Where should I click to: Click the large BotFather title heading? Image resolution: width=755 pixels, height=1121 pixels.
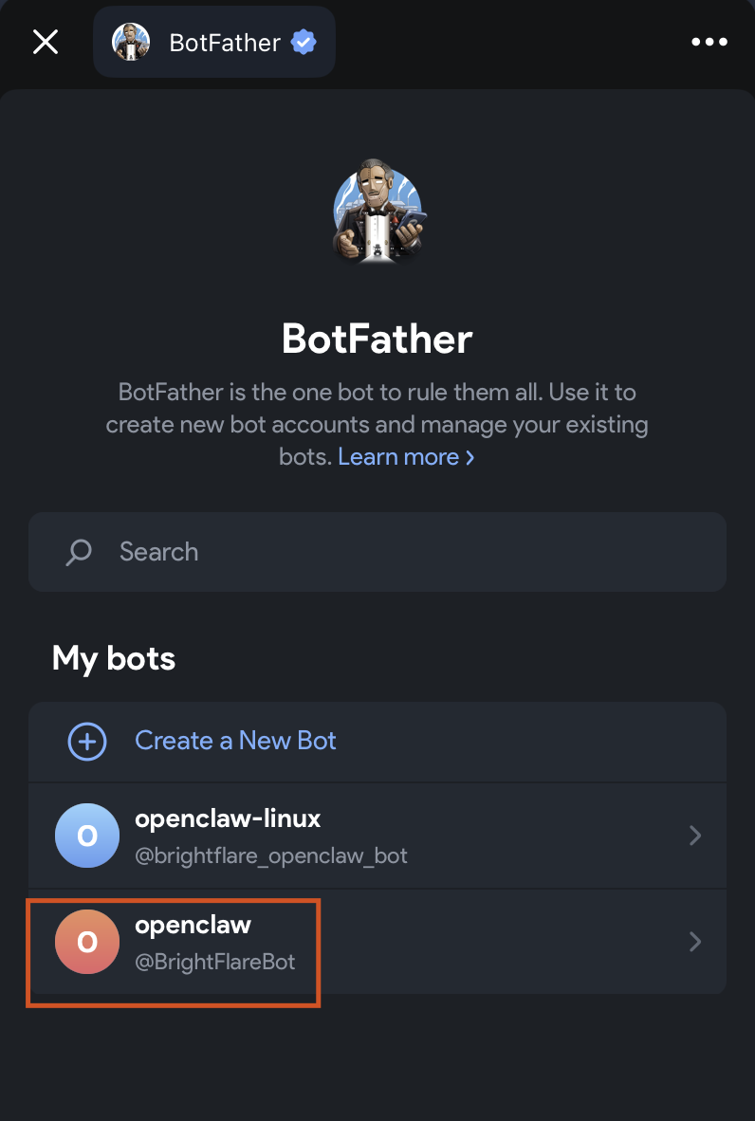(377, 339)
